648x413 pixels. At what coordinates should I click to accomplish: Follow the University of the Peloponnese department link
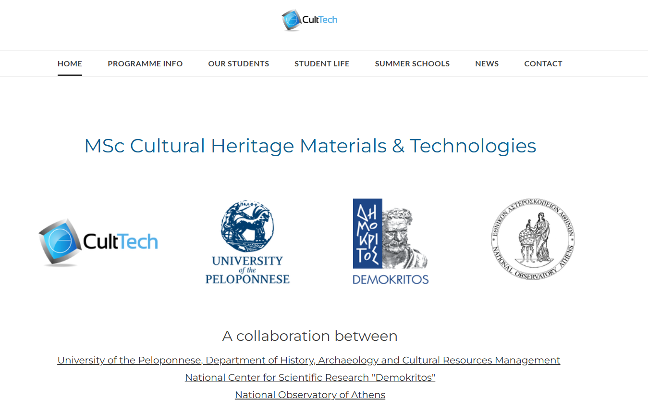point(309,360)
